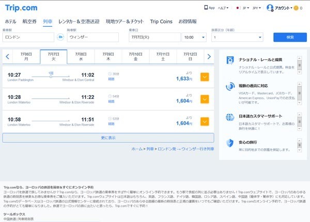Click the clock icon for the 10:58 train
Screen dimensions: 310x222
click(x=110, y=118)
